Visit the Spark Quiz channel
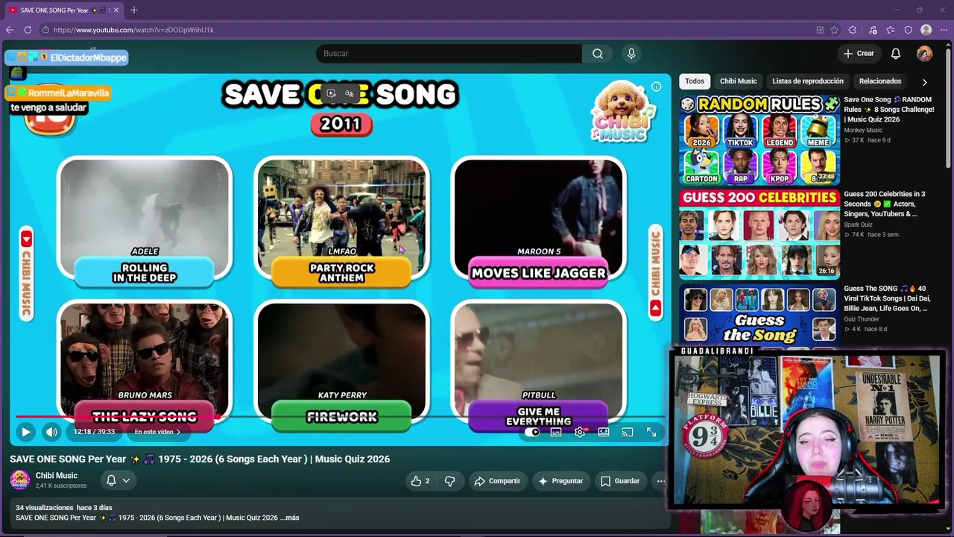954x537 pixels. [858, 224]
